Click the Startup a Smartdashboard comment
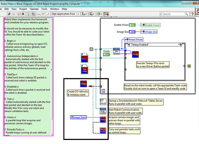Image resolution: width=199 pixels, height=144 pixels. tap(136, 102)
